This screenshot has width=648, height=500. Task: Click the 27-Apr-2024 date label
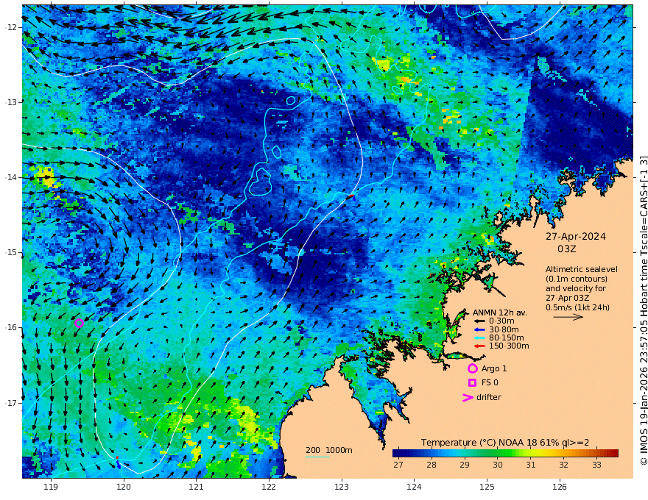[576, 237]
